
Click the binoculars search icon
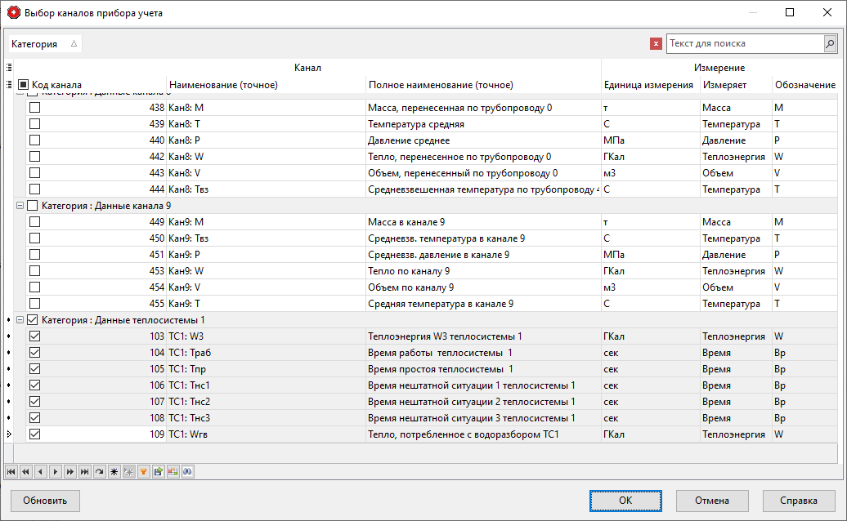[x=187, y=471]
